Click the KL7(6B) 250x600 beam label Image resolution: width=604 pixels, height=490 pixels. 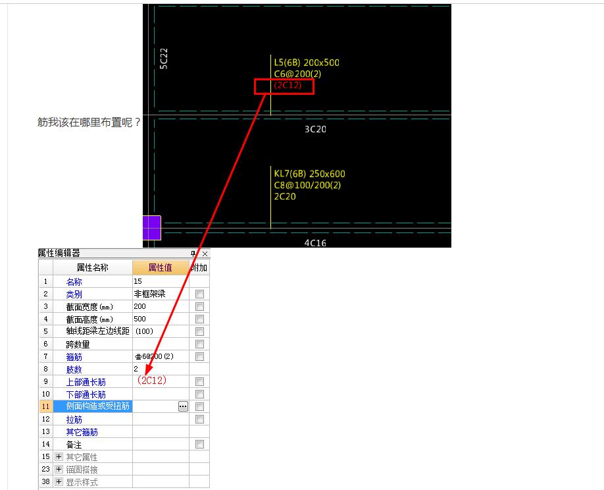pyautogui.click(x=309, y=174)
